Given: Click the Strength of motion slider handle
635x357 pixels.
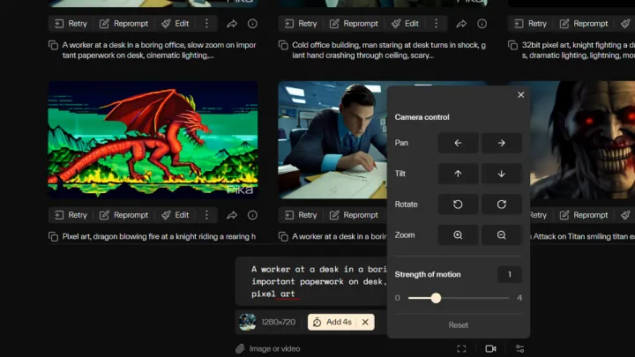Looking at the screenshot, I should click(436, 298).
